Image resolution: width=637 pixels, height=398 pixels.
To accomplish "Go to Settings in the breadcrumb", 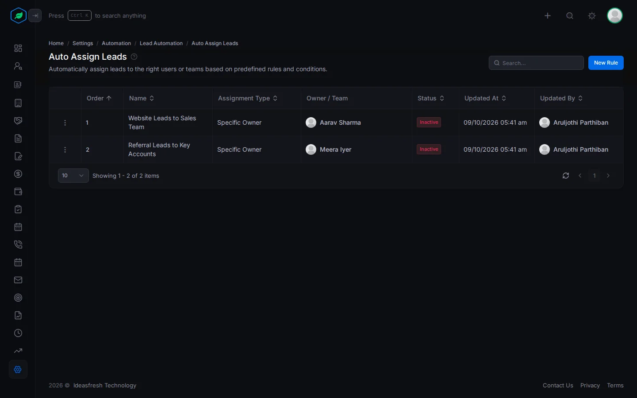I will click(x=83, y=43).
